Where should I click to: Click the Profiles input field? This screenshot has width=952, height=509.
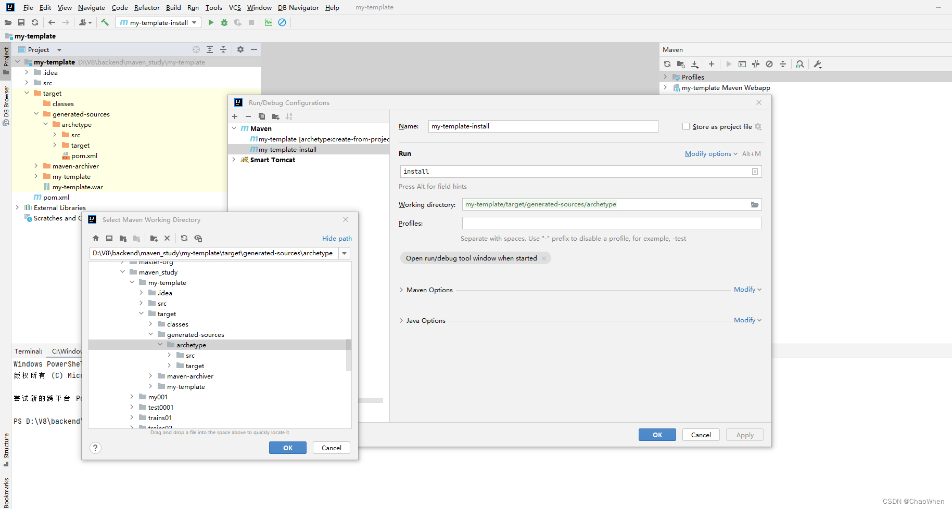pos(612,223)
